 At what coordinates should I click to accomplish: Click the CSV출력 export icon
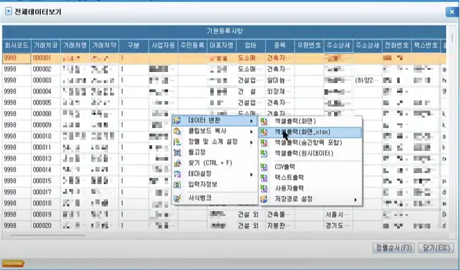[x=264, y=167]
